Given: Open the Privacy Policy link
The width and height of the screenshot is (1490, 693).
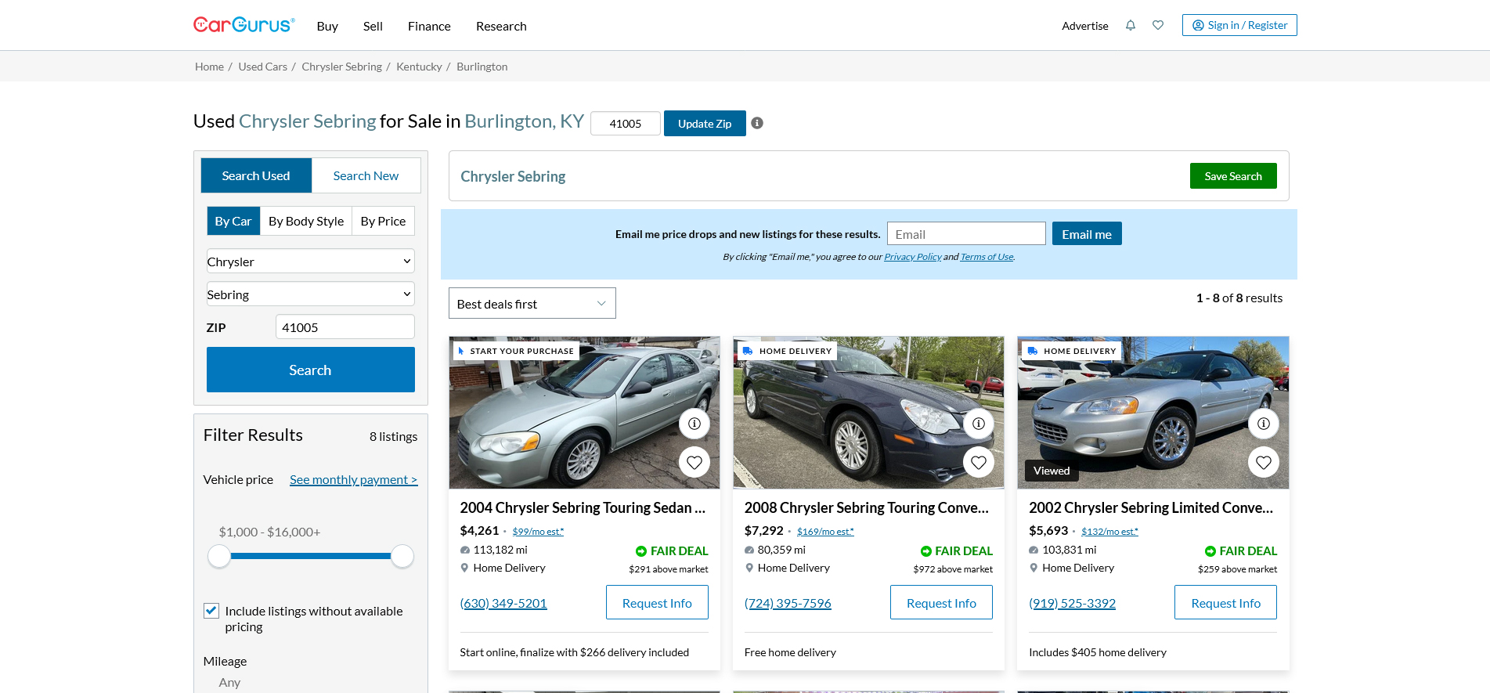Looking at the screenshot, I should click(913, 257).
